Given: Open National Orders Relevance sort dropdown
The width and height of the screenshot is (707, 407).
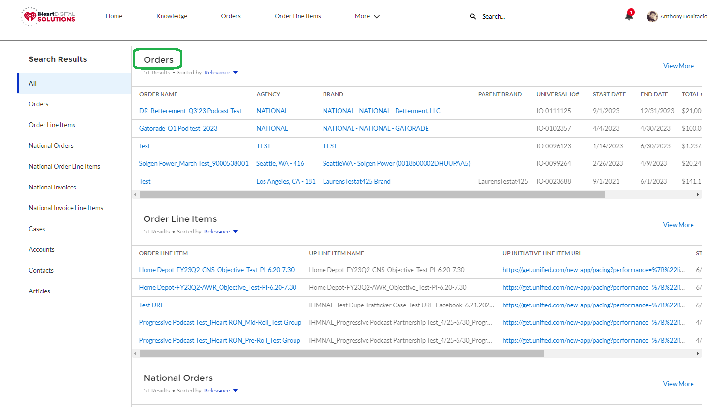Looking at the screenshot, I should (221, 391).
